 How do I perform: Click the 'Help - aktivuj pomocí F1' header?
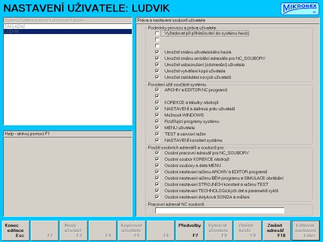(68, 134)
